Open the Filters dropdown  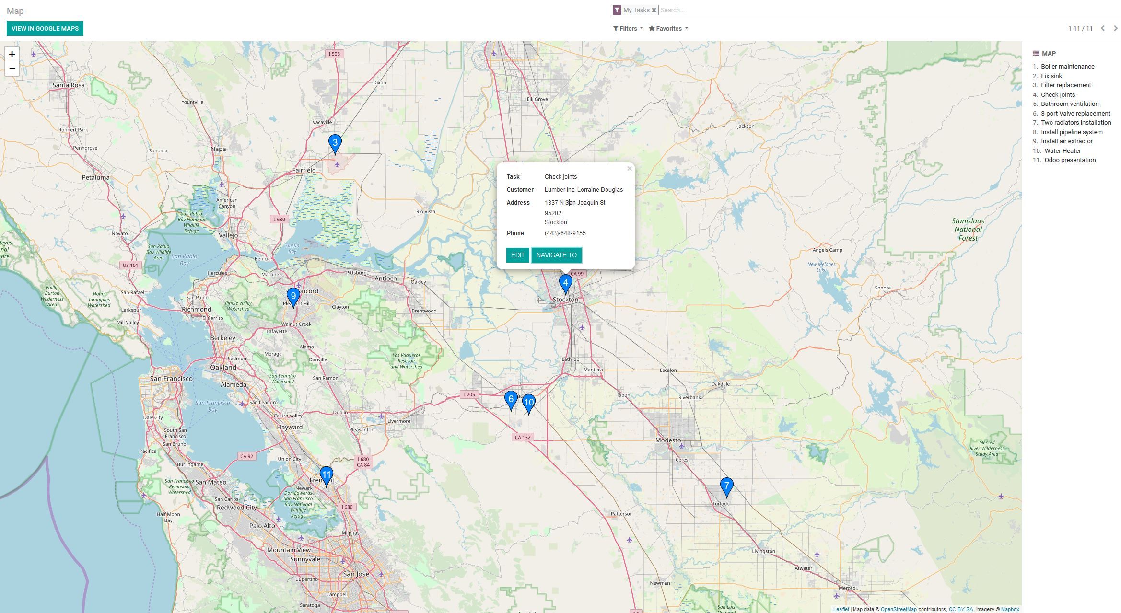click(x=628, y=29)
